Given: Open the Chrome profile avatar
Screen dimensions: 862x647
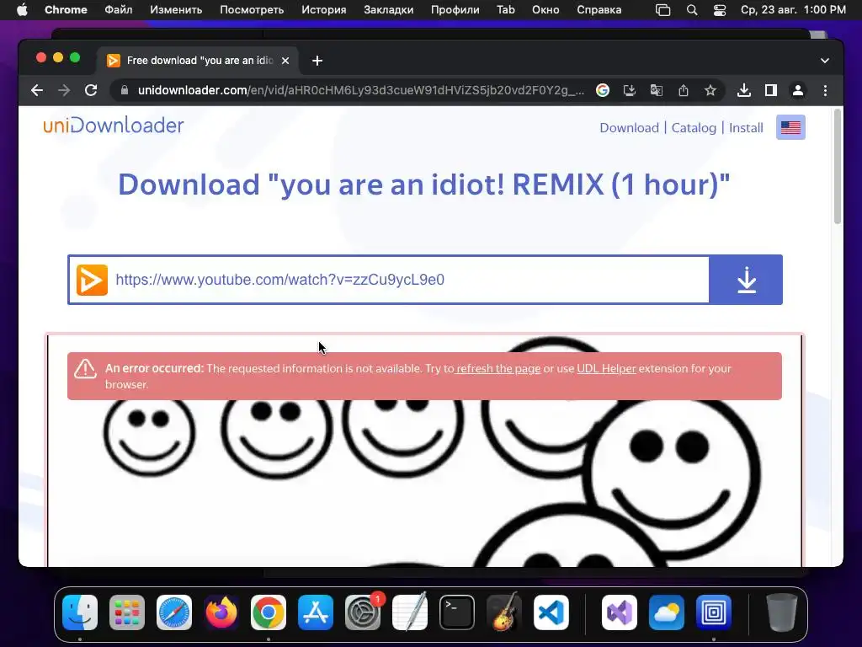Looking at the screenshot, I should pyautogui.click(x=798, y=90).
